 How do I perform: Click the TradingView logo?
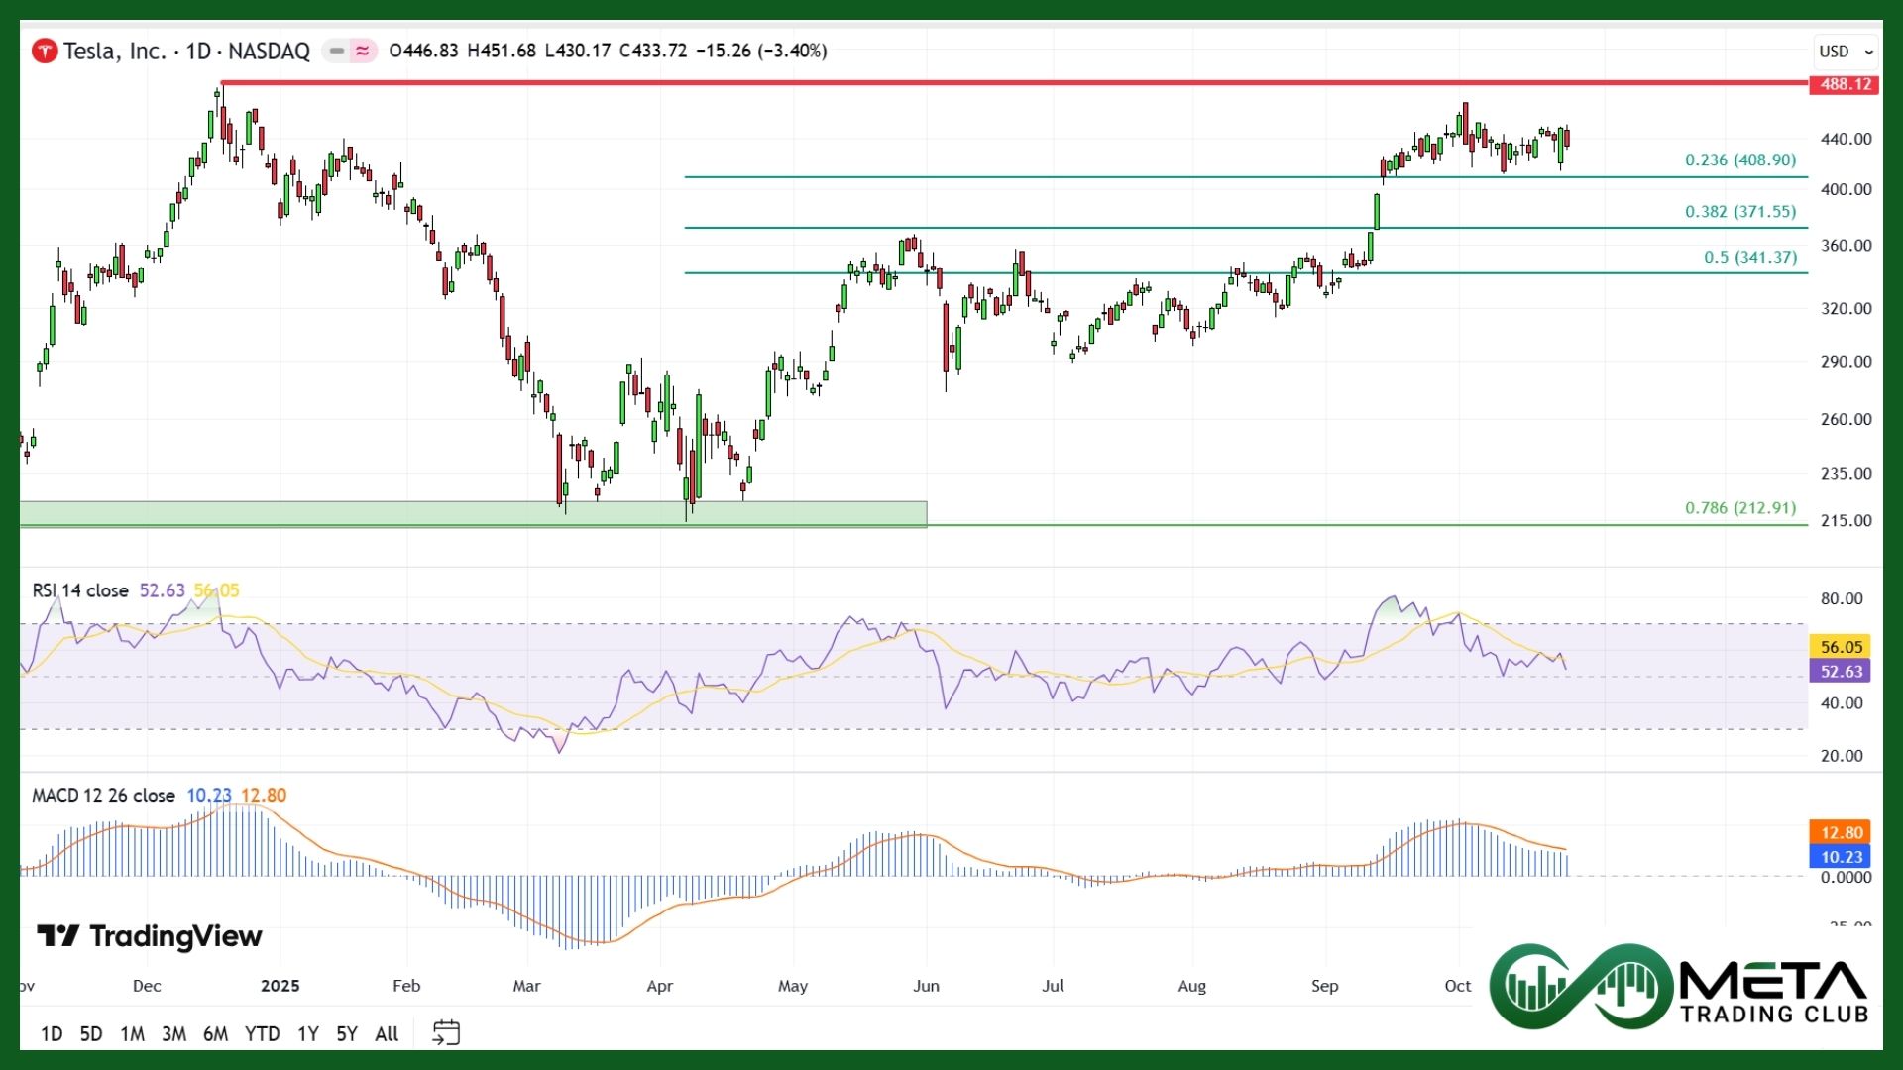pyautogui.click(x=150, y=936)
